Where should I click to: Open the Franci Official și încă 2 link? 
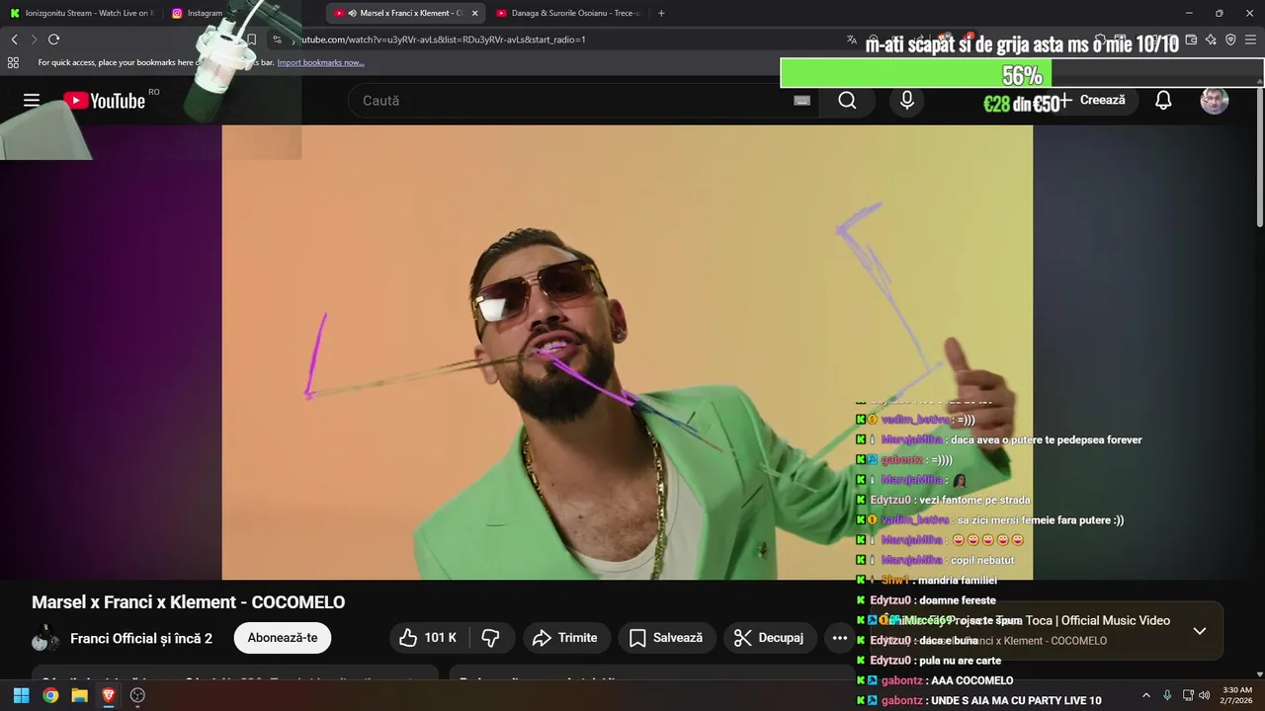click(x=141, y=638)
